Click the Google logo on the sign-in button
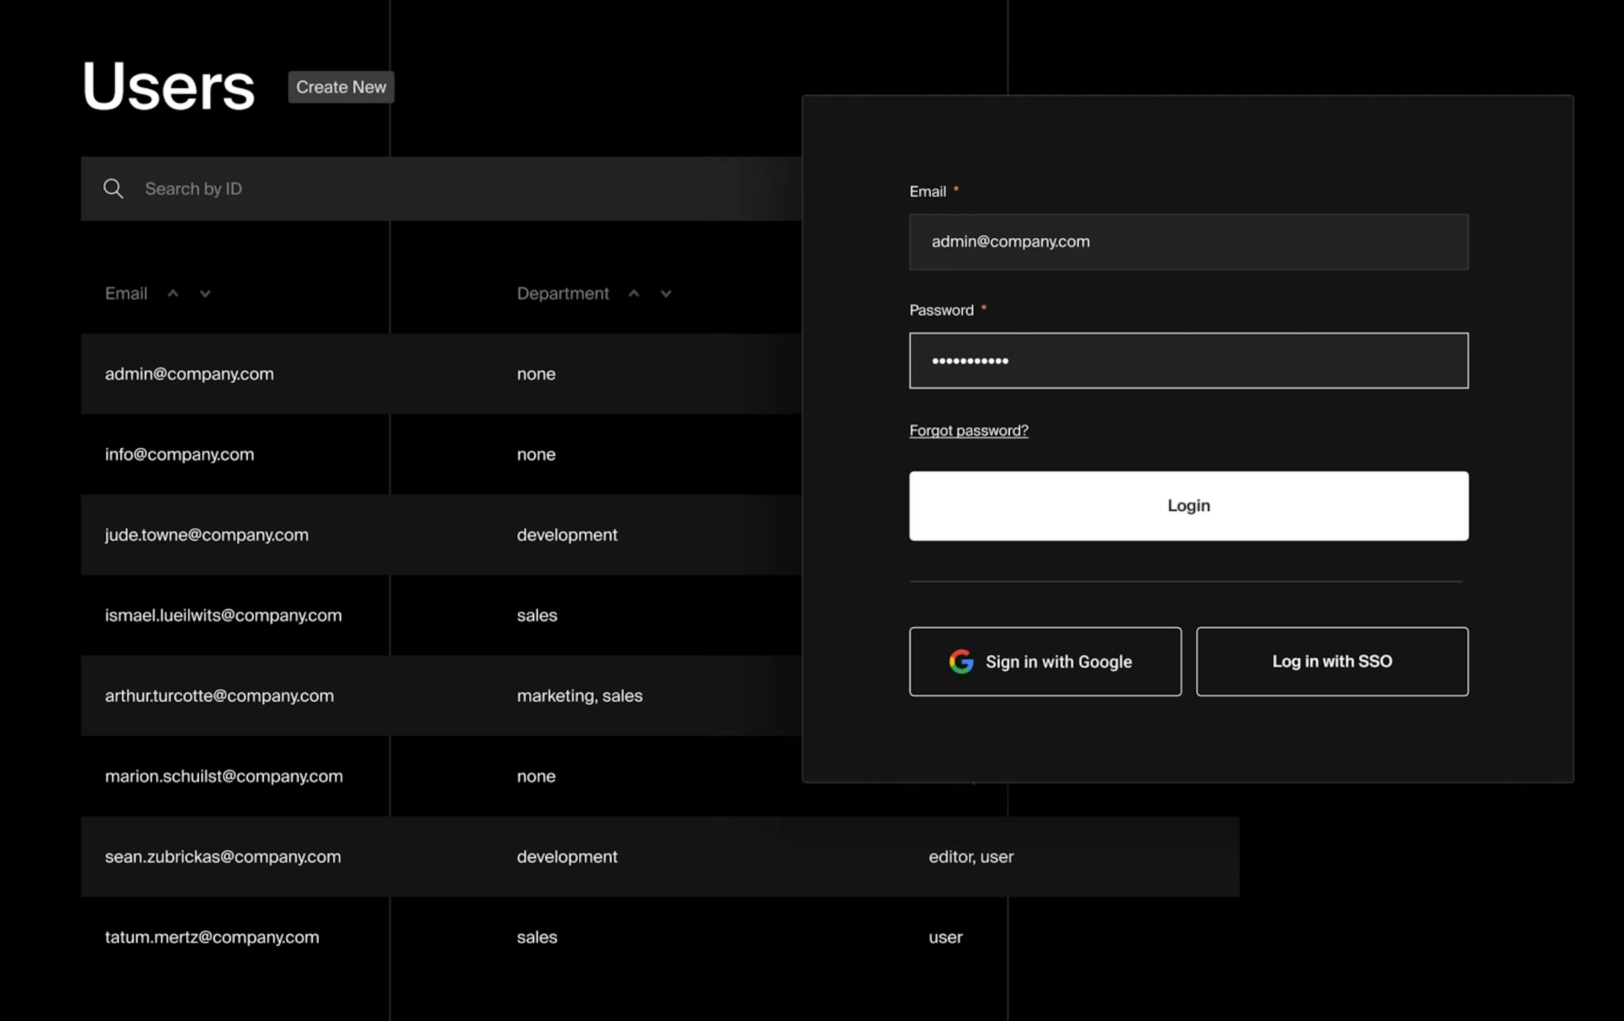Image resolution: width=1624 pixels, height=1021 pixels. tap(960, 661)
